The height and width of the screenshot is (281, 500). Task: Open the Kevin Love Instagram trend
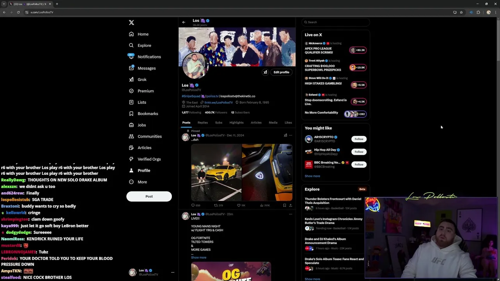click(x=334, y=221)
